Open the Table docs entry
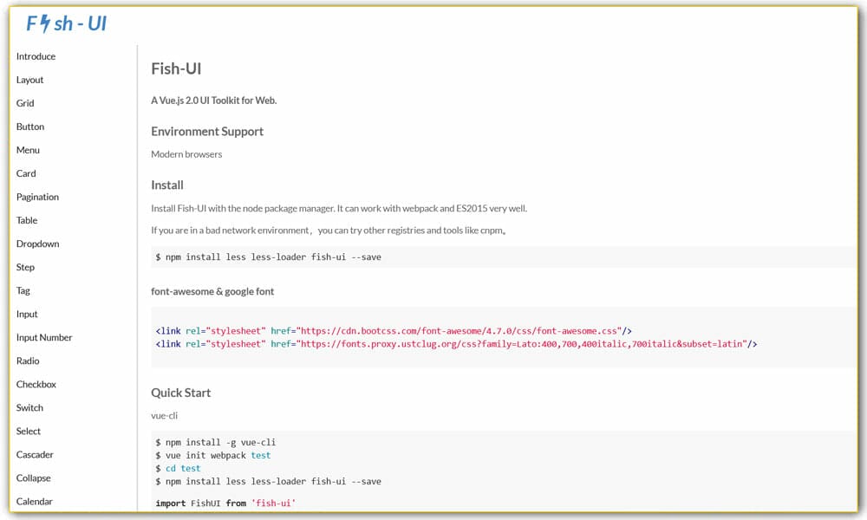Viewport: 867px width, 520px height. (27, 220)
